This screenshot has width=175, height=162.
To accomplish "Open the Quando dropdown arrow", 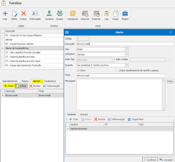I will (127, 65).
